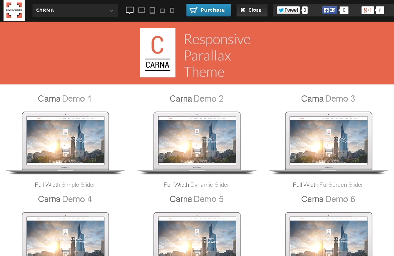This screenshot has width=394, height=256.
Task: Click the Carna Demo 4 heading
Action: tap(65, 199)
